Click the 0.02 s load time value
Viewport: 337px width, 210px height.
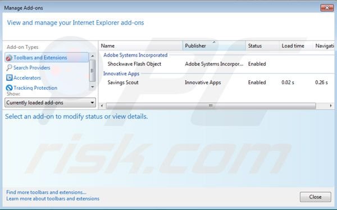(x=288, y=83)
